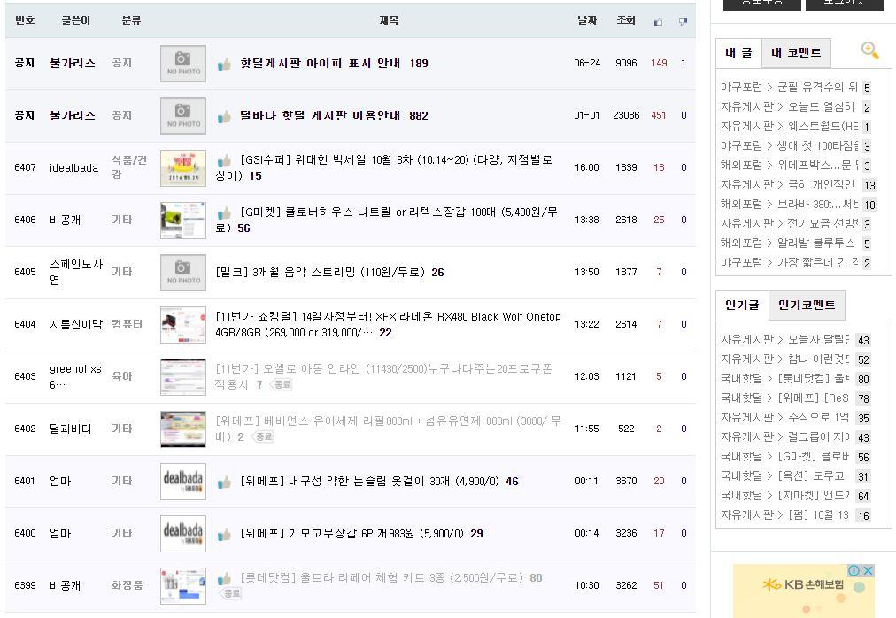Viewport: 896px width, 618px height.
Task: Switch to the 인기코멘트 tab
Action: [x=806, y=305]
